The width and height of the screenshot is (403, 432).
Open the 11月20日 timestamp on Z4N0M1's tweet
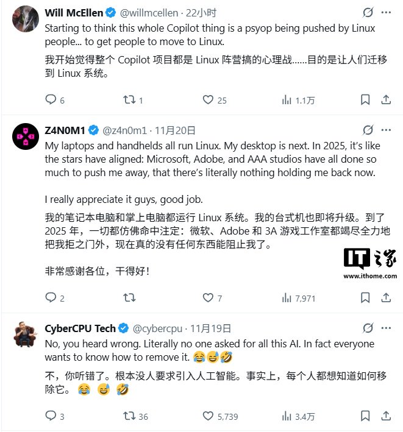[175, 130]
